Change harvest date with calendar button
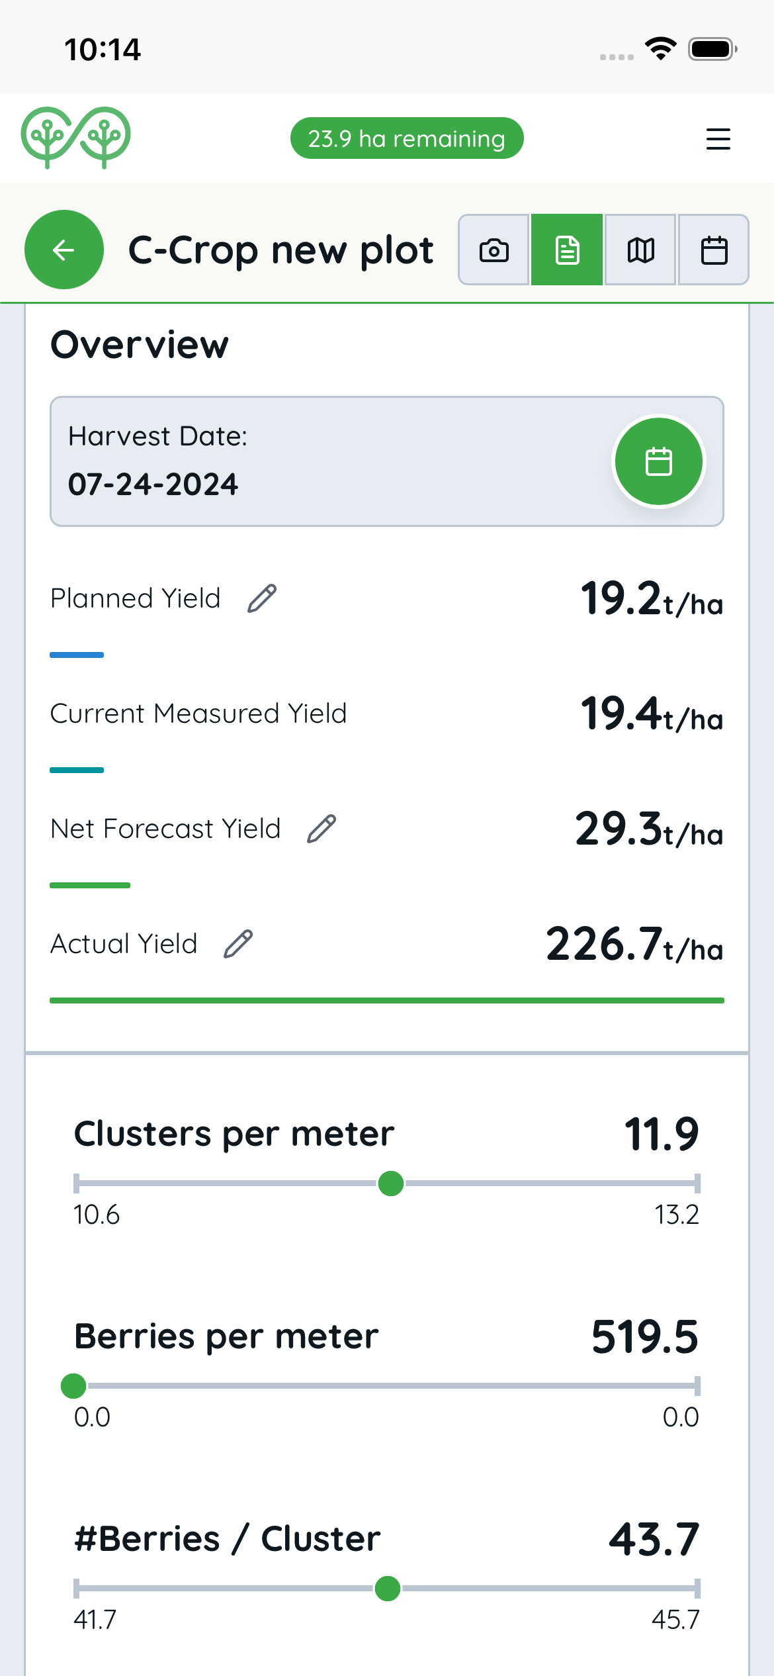The width and height of the screenshot is (774, 1676). pos(659,461)
